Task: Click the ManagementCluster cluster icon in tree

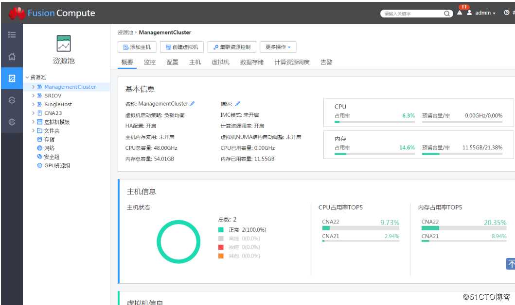Action: click(x=39, y=87)
